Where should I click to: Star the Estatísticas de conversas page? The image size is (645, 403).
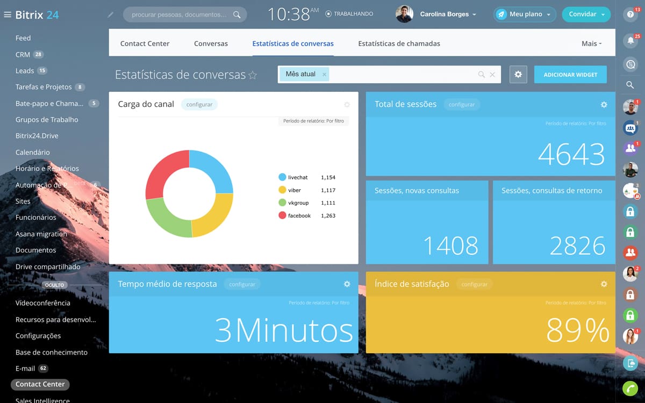pos(253,75)
